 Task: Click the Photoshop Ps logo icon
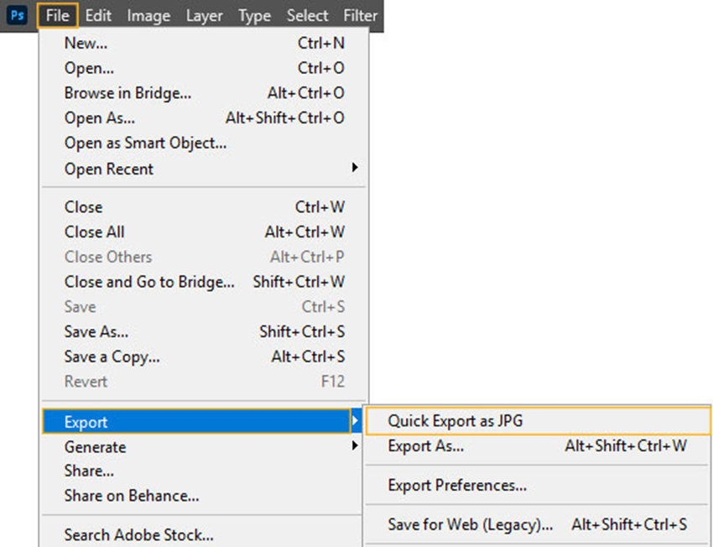coord(17,16)
